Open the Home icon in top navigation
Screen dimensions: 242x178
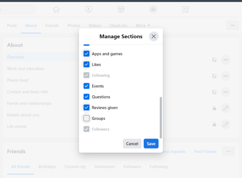(56, 9)
